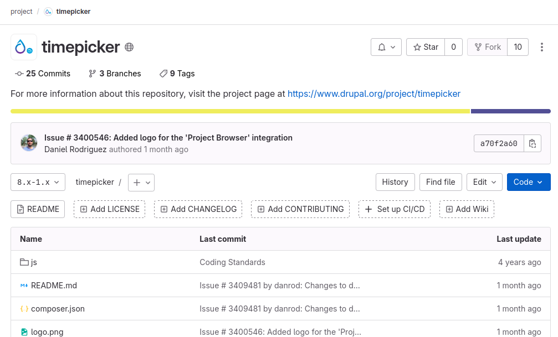558x337 pixels.
Task: Click the public globe visibility icon
Action: click(x=129, y=47)
